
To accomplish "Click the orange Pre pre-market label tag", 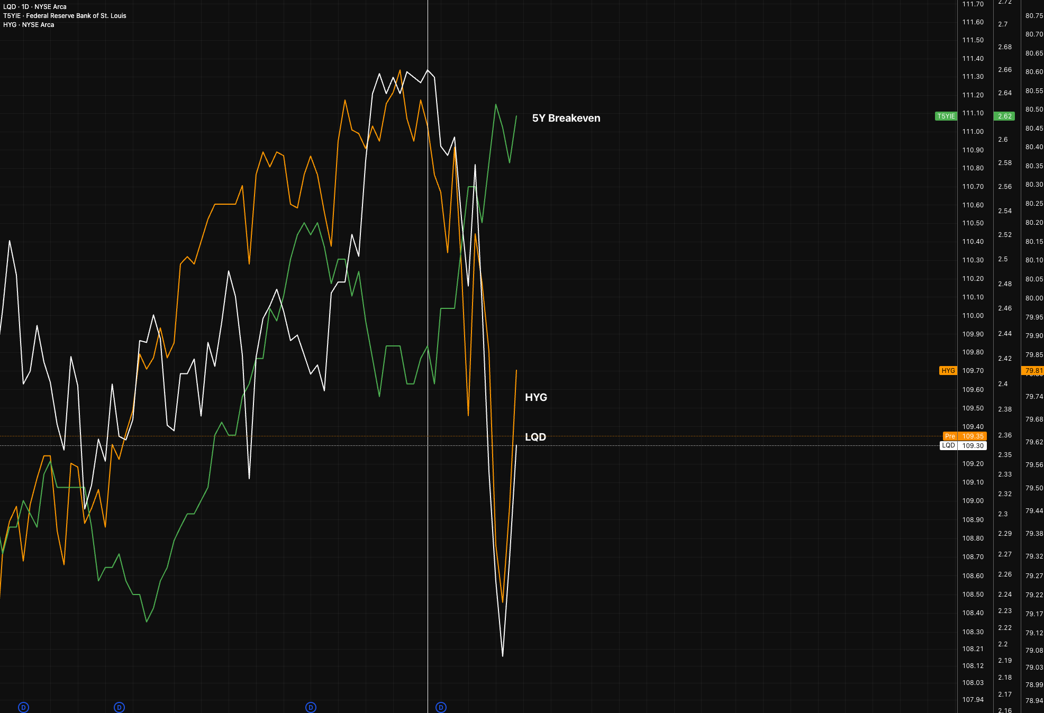I will (950, 436).
